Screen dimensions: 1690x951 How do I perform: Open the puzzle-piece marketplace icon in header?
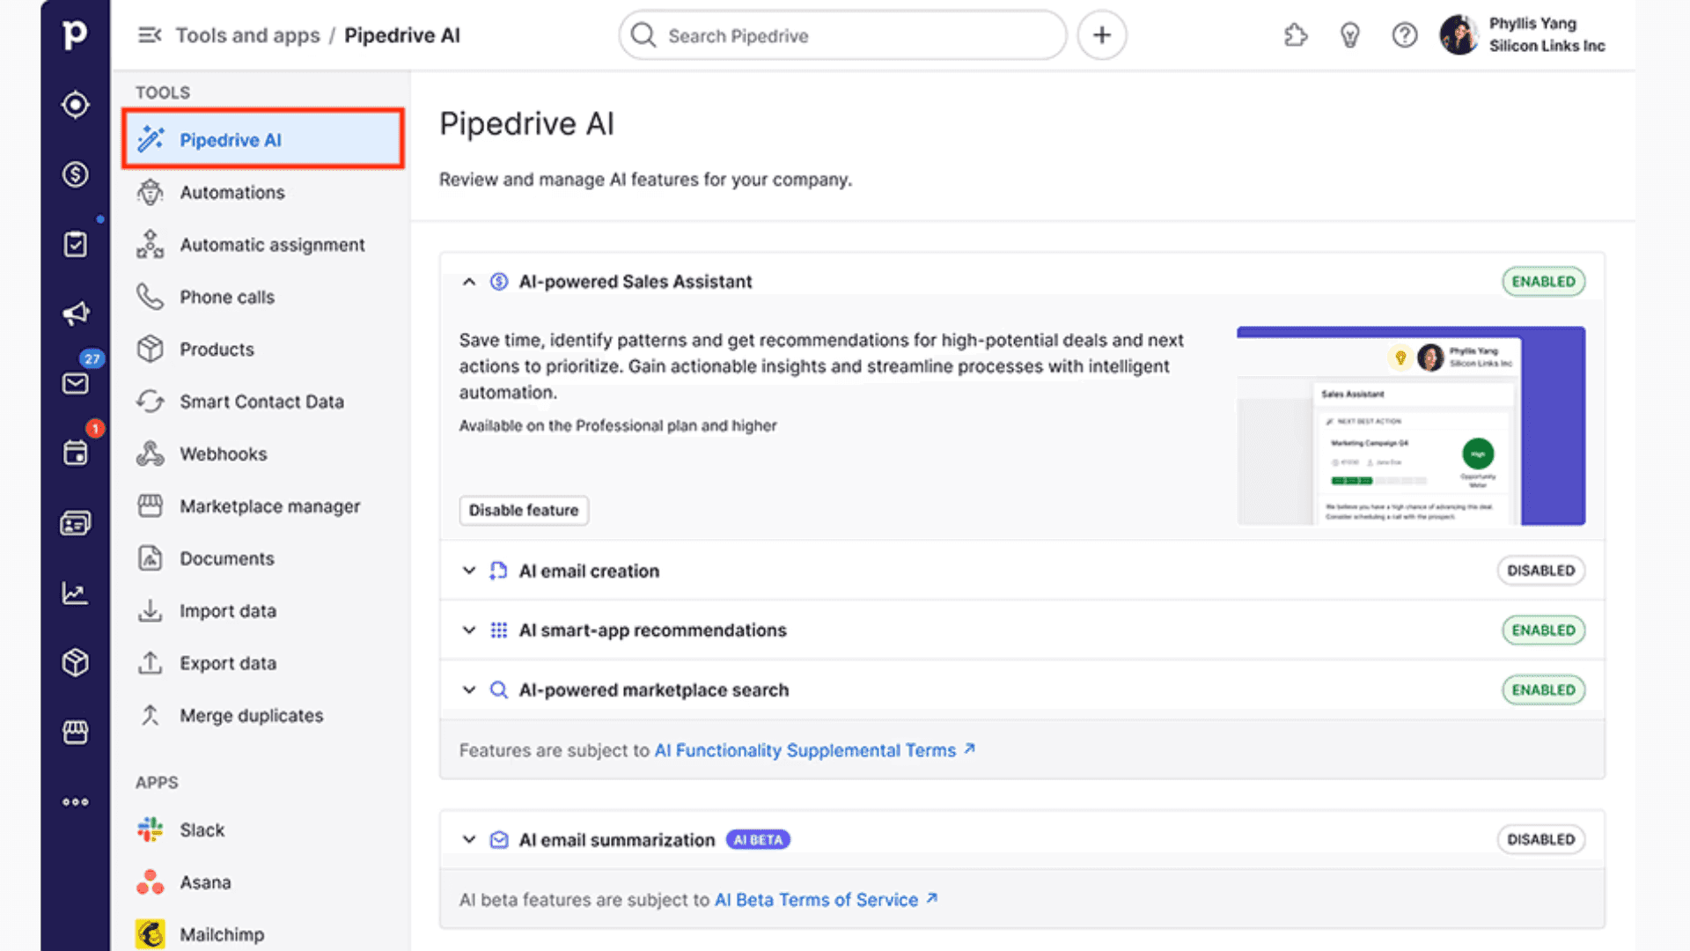coord(1295,35)
